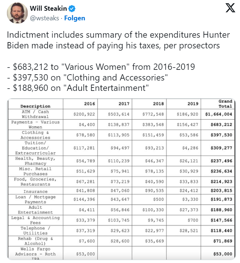Open the expenditures table image
The image size is (240, 263).
click(121, 179)
